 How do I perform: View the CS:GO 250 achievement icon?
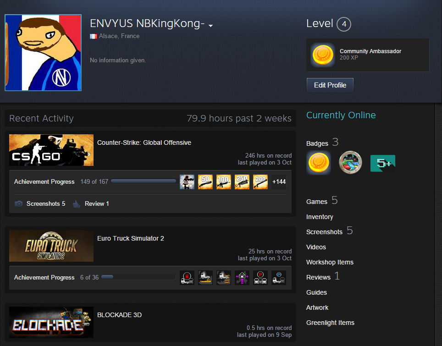pos(242,182)
